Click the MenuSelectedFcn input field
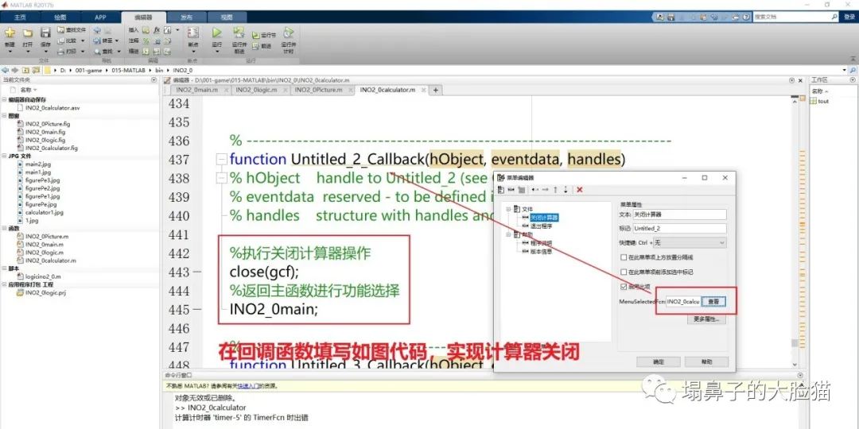This screenshot has width=859, height=429. tap(683, 302)
